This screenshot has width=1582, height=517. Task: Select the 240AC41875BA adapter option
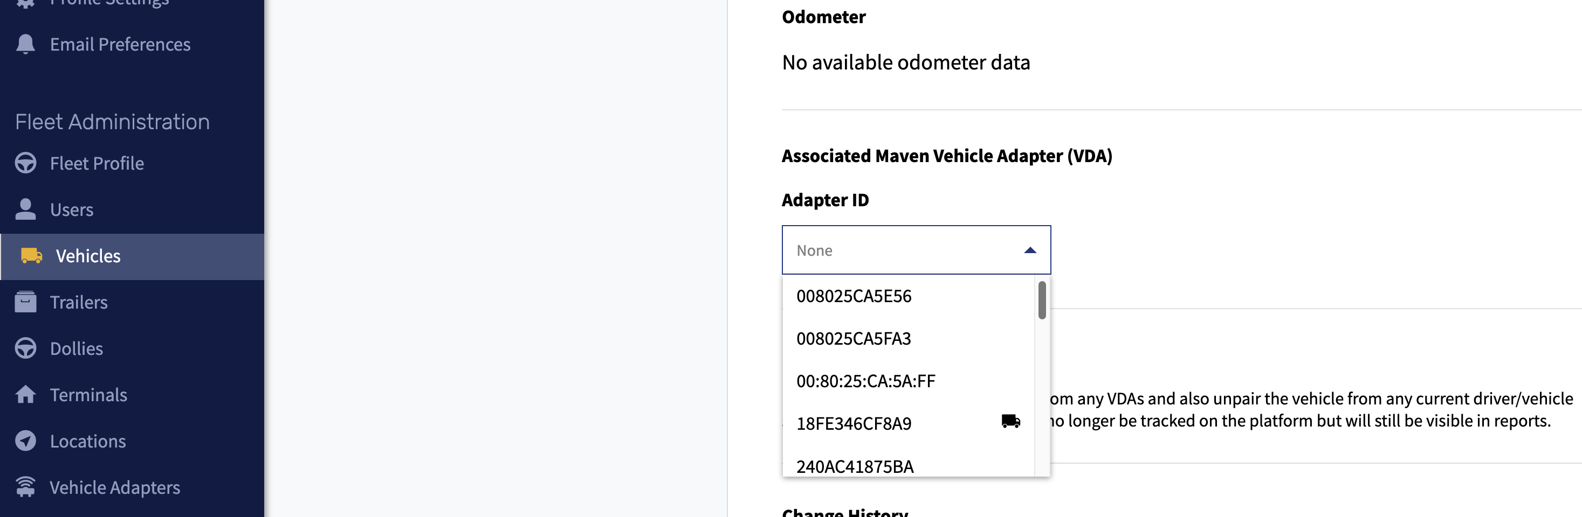pyautogui.click(x=855, y=466)
